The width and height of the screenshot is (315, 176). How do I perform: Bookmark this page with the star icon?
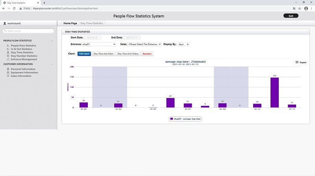[x=300, y=8]
